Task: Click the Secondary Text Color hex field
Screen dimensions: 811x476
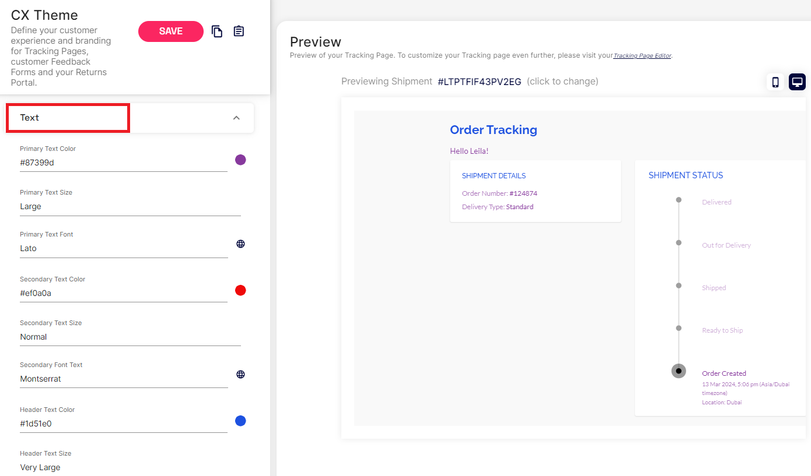Action: click(x=123, y=294)
